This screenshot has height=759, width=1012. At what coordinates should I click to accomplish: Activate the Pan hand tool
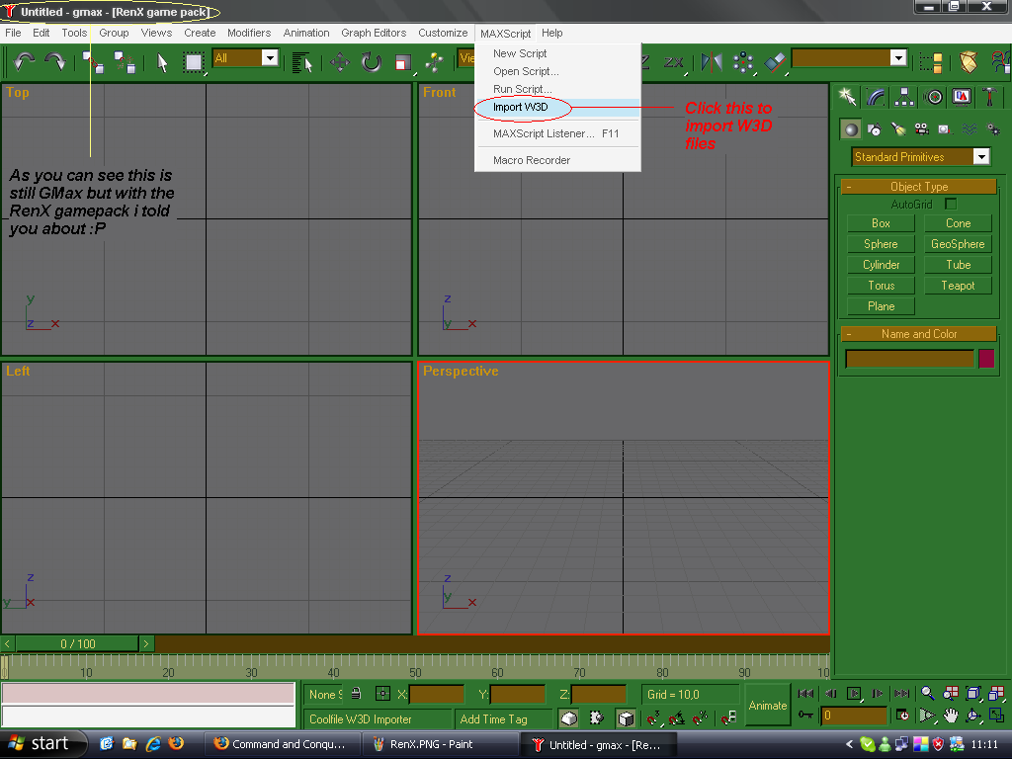(x=951, y=716)
